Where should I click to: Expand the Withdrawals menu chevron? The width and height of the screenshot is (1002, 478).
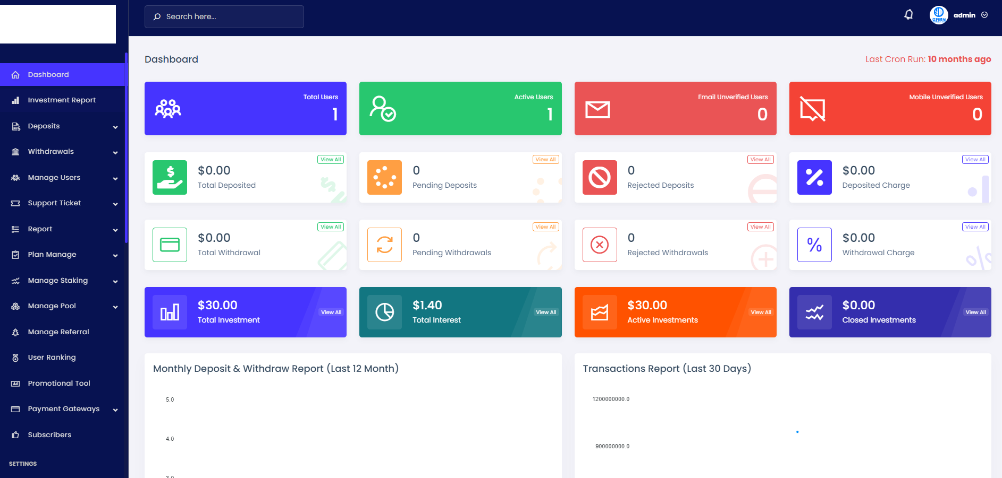point(115,152)
